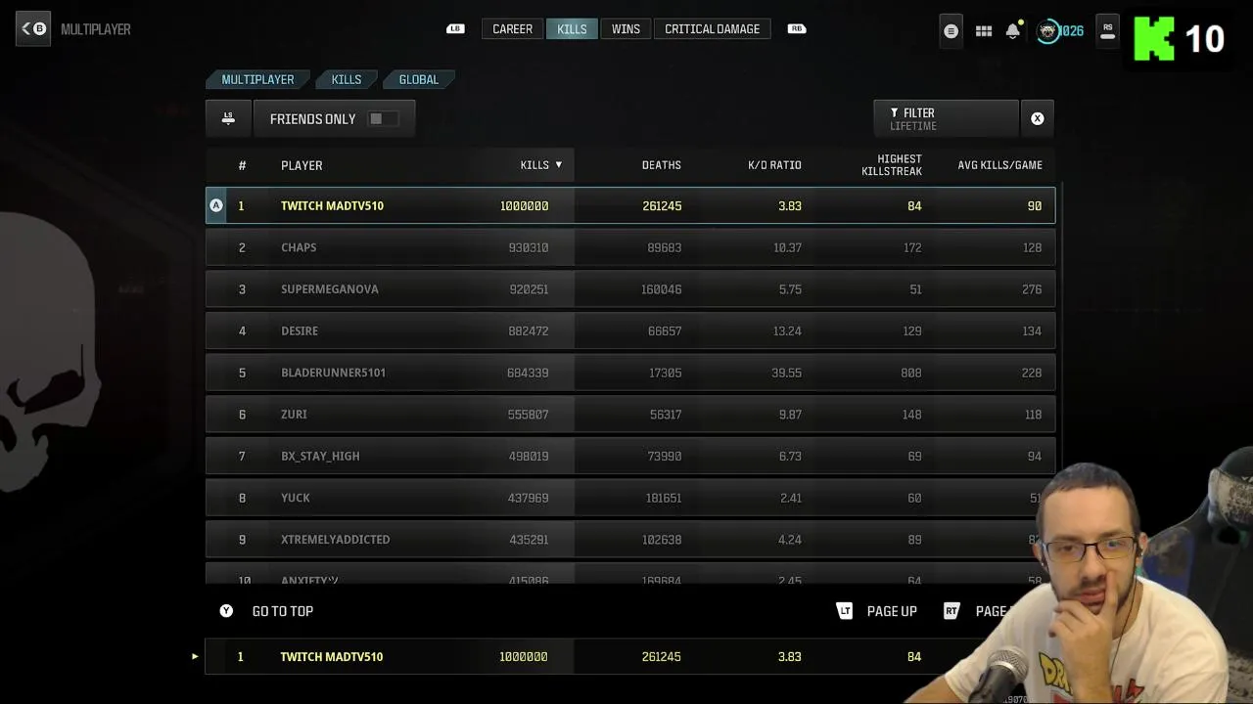Click the # rank column header

click(242, 165)
